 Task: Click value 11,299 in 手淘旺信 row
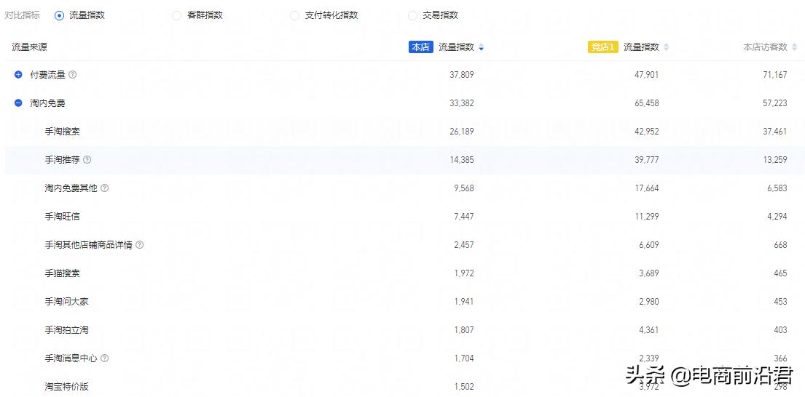[x=646, y=217]
